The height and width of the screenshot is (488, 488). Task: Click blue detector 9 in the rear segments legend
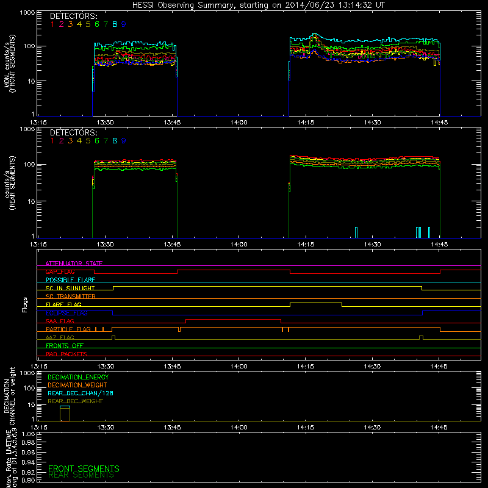tap(124, 141)
